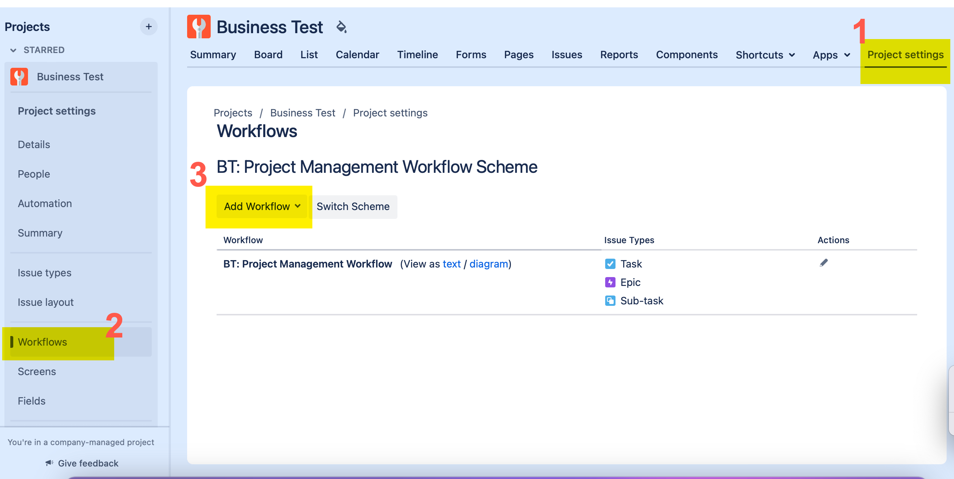954x479 pixels.
Task: Select Screens in the project settings sidebar
Action: tap(37, 371)
